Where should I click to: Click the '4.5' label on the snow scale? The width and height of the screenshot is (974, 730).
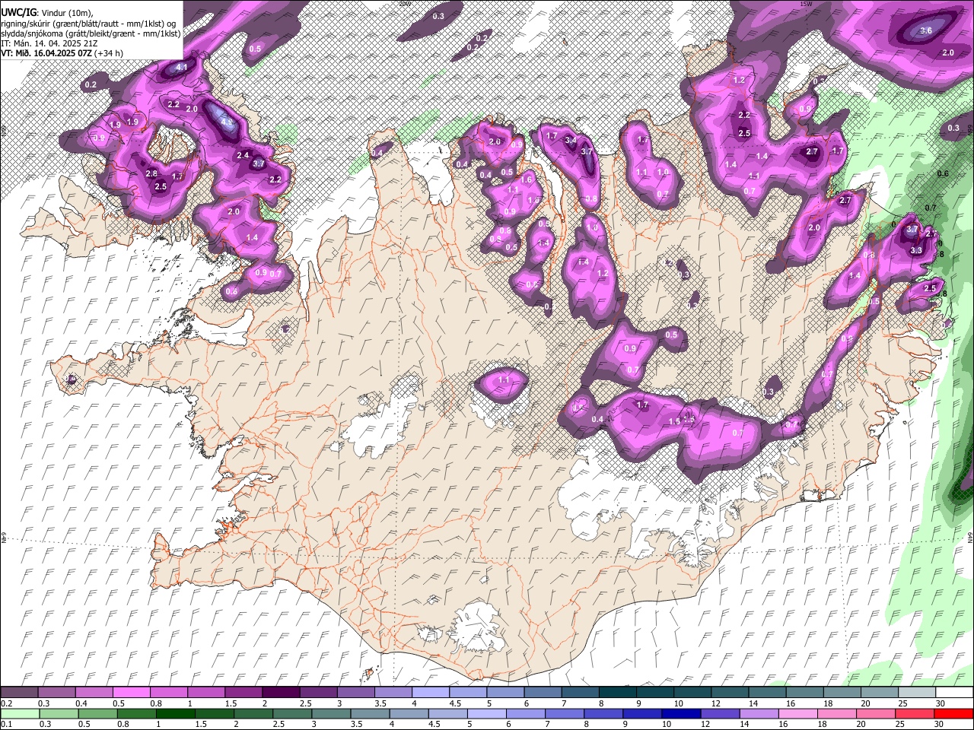(455, 703)
